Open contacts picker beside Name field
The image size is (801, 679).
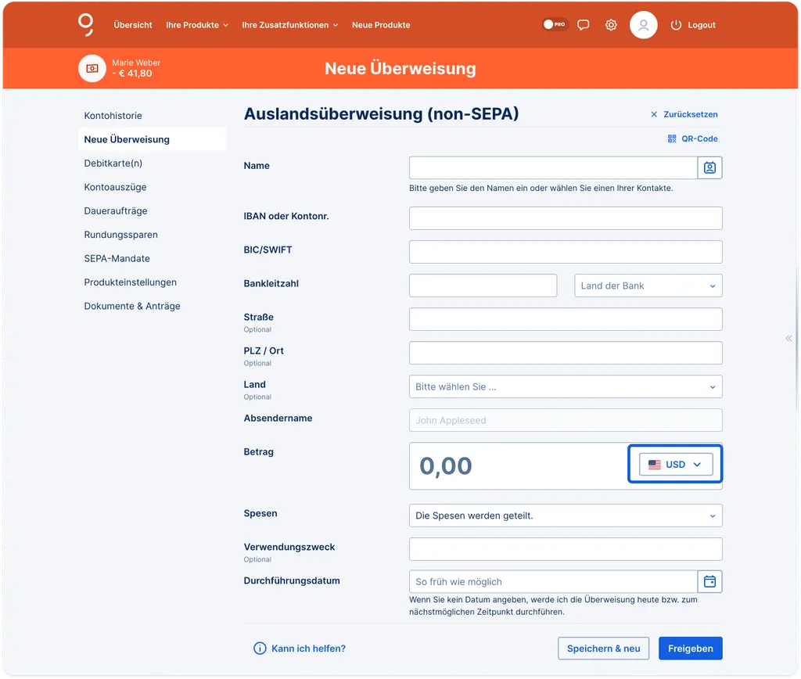pyautogui.click(x=709, y=167)
